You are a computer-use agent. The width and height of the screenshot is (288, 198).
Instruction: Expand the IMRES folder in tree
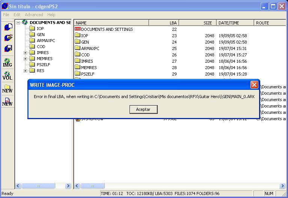[x=26, y=53]
